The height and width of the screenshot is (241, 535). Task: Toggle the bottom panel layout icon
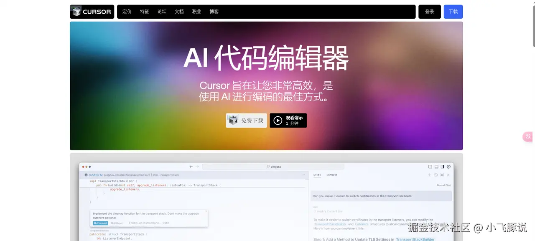pyautogui.click(x=436, y=167)
